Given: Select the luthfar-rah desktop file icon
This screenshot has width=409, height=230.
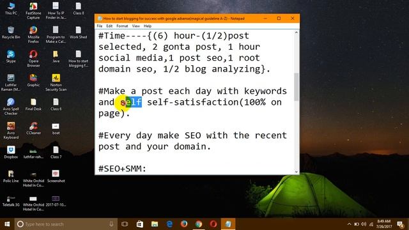Looking at the screenshot, I should pos(33,153).
